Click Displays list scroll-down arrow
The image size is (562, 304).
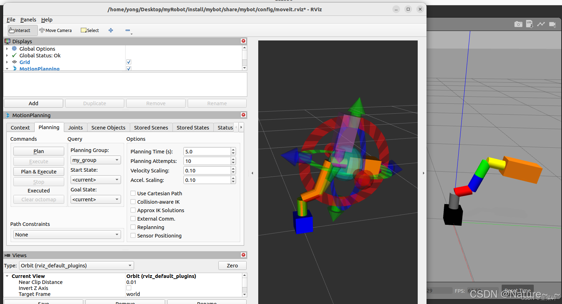coord(244,68)
